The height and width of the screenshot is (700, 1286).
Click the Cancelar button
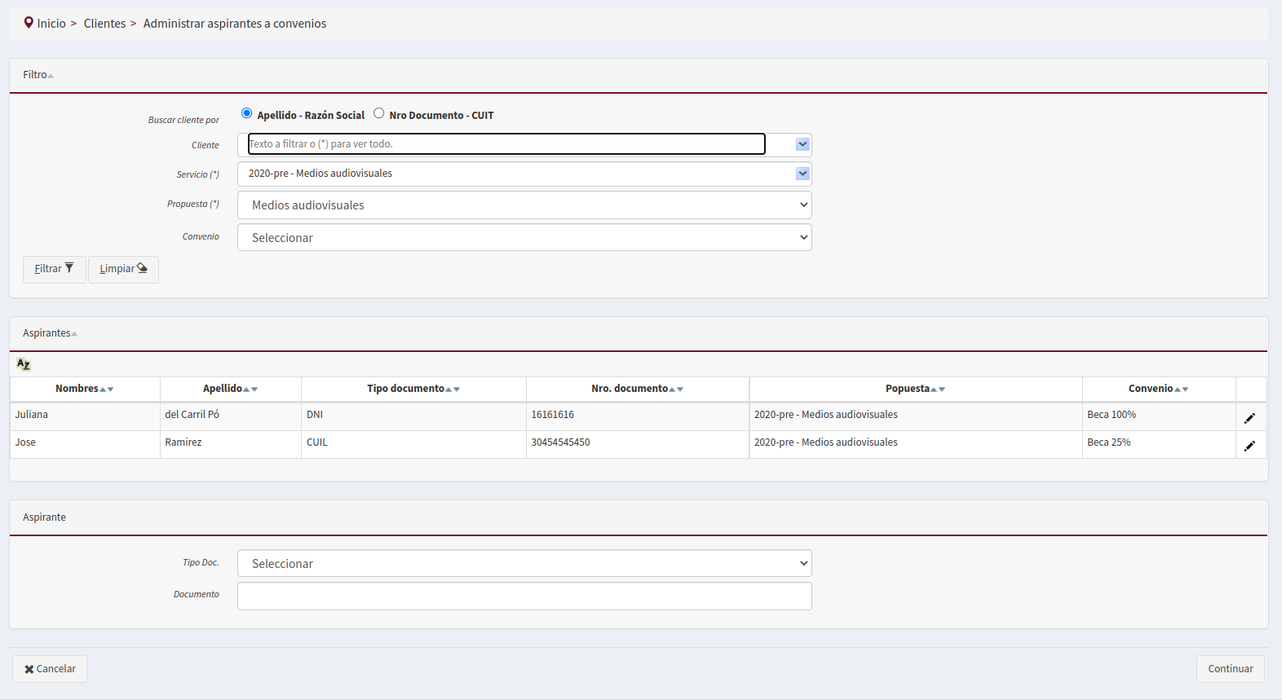50,669
